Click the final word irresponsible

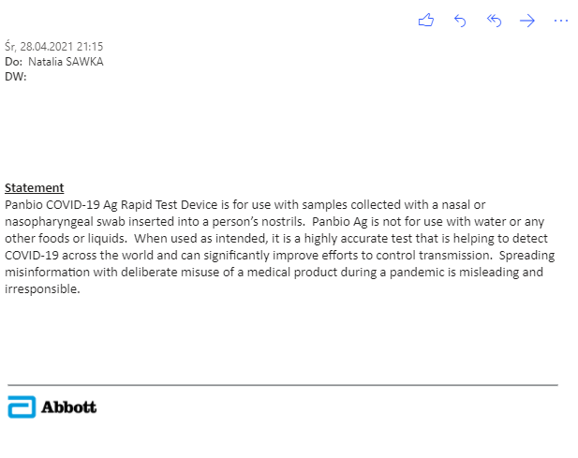click(x=42, y=289)
